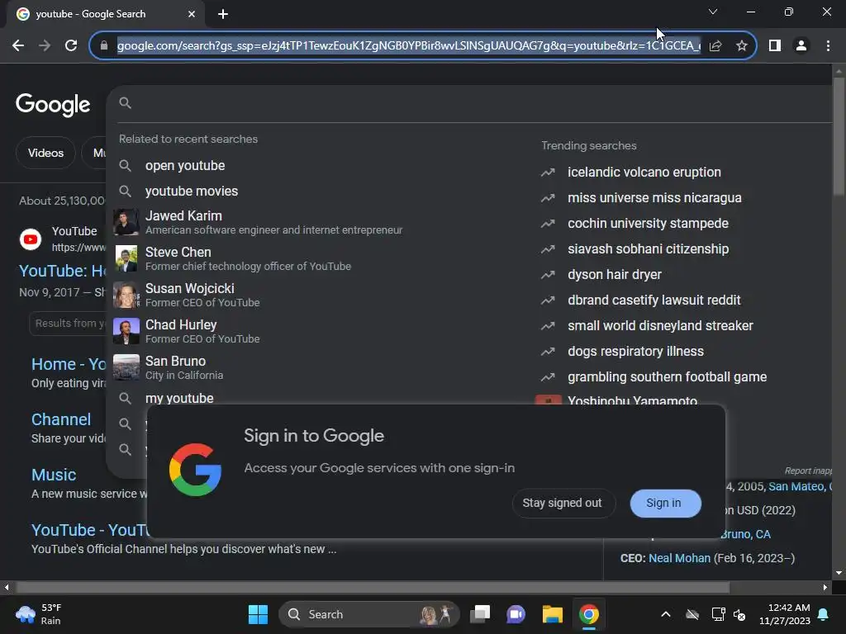Open Task View on the taskbar
846x634 pixels.
click(480, 614)
